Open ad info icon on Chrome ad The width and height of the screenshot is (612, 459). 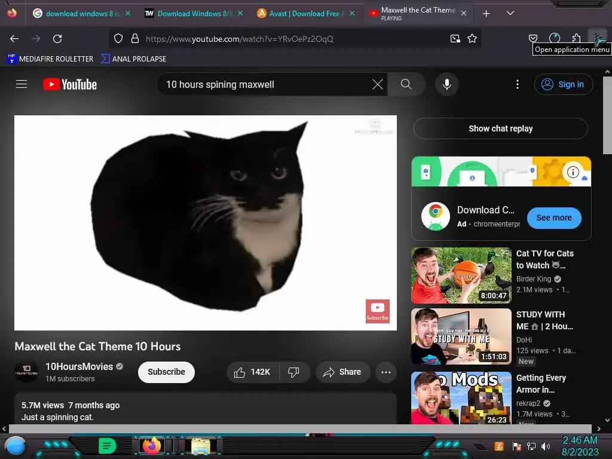[573, 172]
